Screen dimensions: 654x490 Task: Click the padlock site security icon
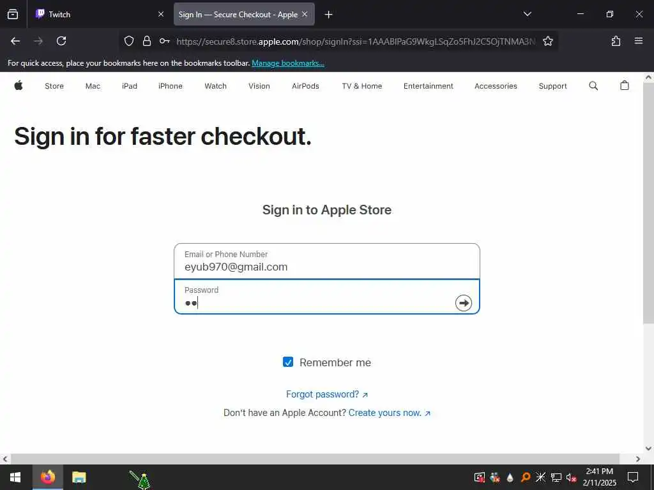click(147, 41)
